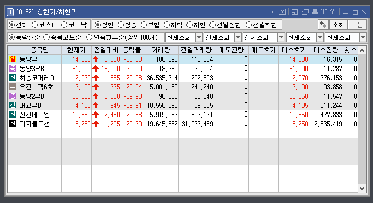The height and width of the screenshot is (203, 373).
Task: Click the +29.91 change rate cell
Action: tap(132, 105)
